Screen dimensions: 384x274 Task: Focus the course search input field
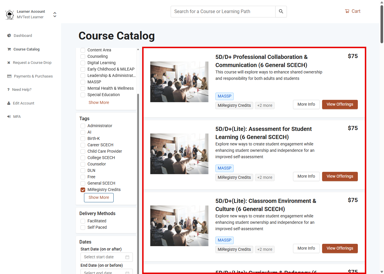pos(223,12)
